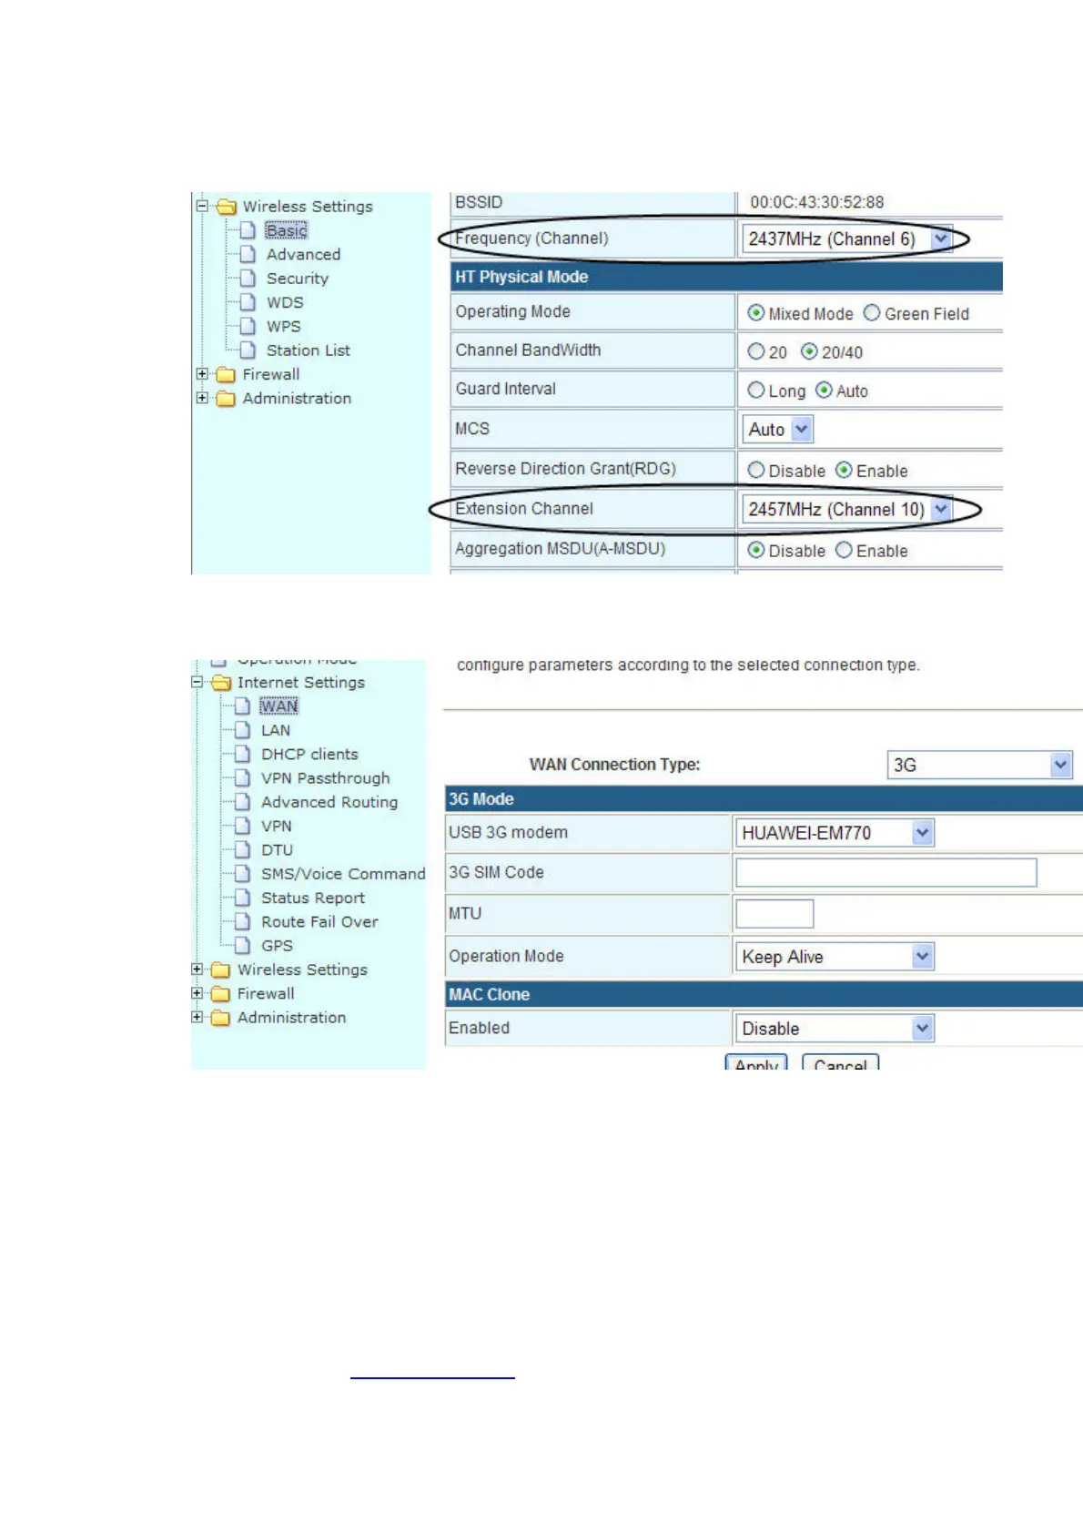Click the page icon beside WDS

[248, 301]
